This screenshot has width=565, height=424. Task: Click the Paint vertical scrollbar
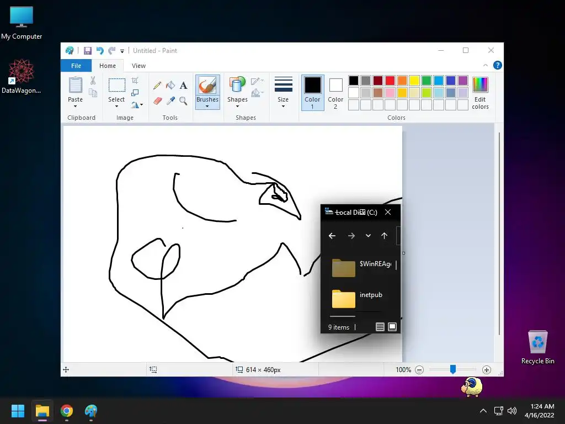click(x=499, y=234)
